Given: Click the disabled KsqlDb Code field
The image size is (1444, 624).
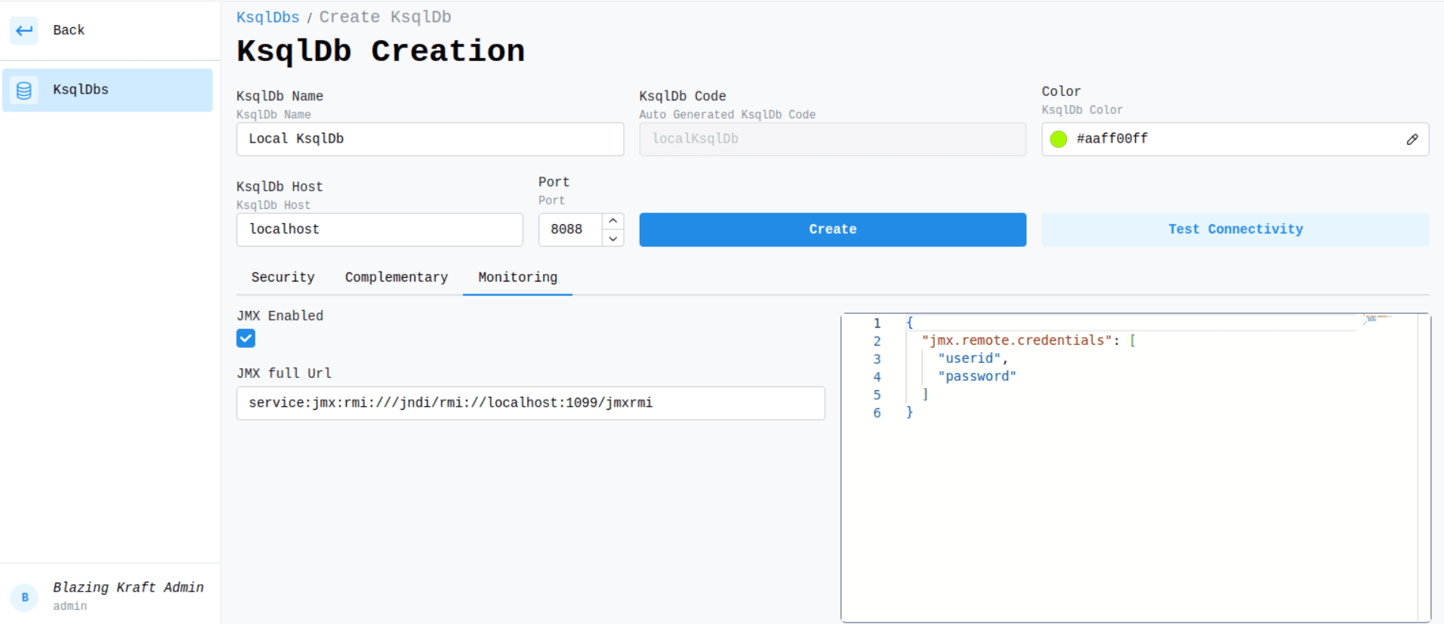Looking at the screenshot, I should click(x=832, y=139).
